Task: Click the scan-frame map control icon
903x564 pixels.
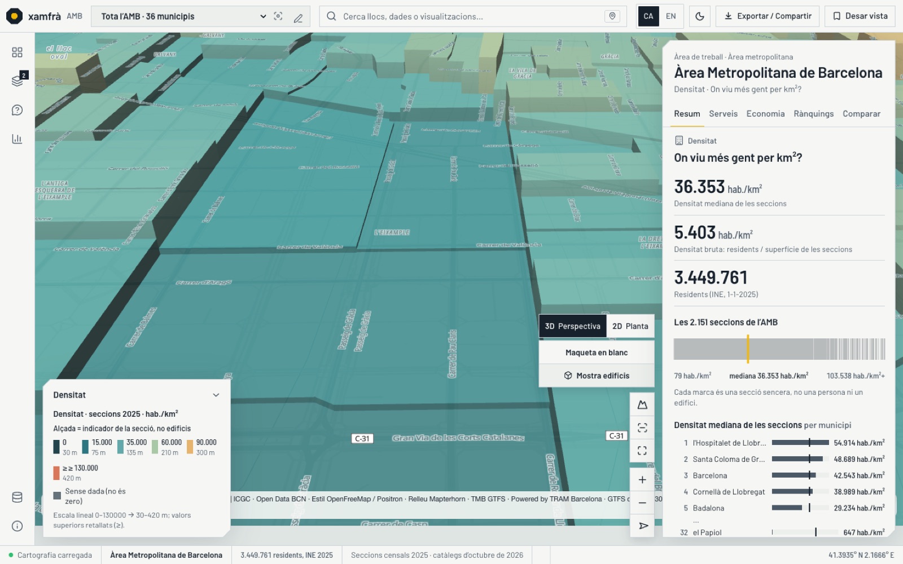Action: click(642, 428)
